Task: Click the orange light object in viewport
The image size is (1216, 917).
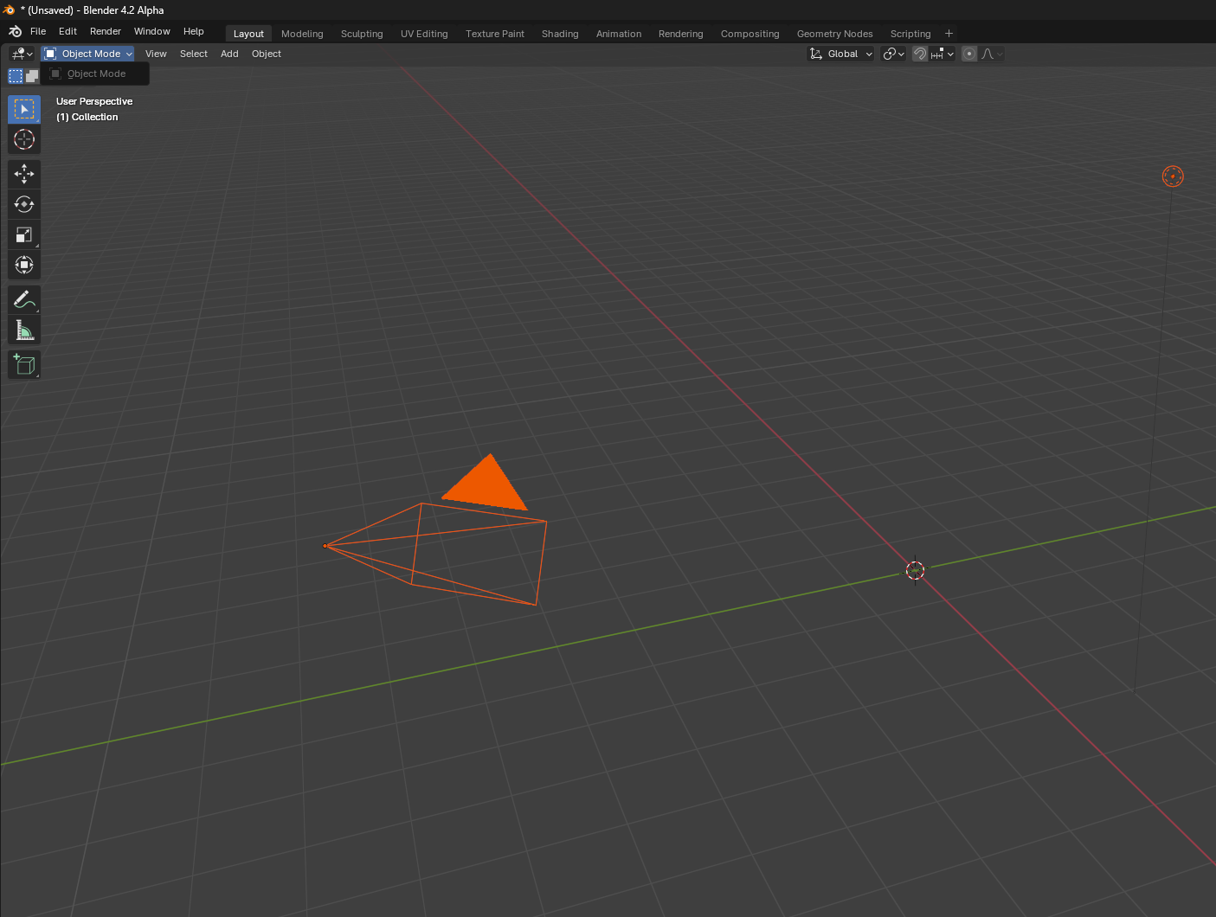Action: pos(1173,176)
